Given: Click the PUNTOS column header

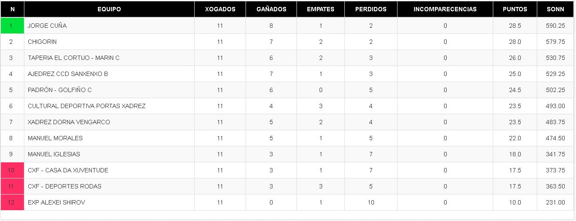Looking at the screenshot, I should [515, 9].
